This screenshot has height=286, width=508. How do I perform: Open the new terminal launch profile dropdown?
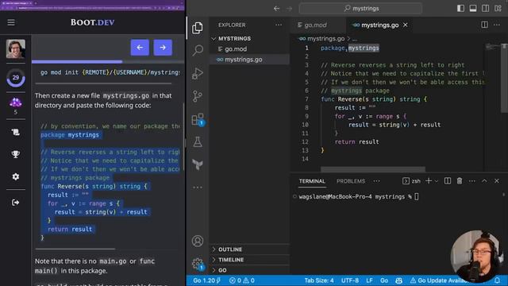437,181
